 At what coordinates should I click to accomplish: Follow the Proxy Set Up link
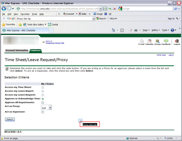(90, 125)
